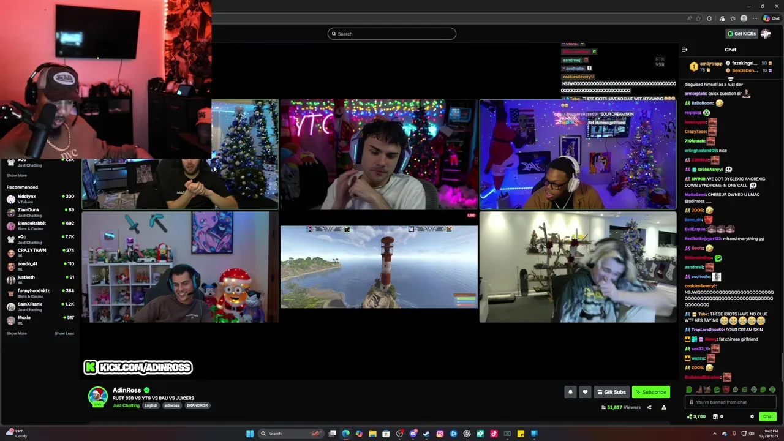Click the share stream icon
The width and height of the screenshot is (784, 441).
point(649,407)
